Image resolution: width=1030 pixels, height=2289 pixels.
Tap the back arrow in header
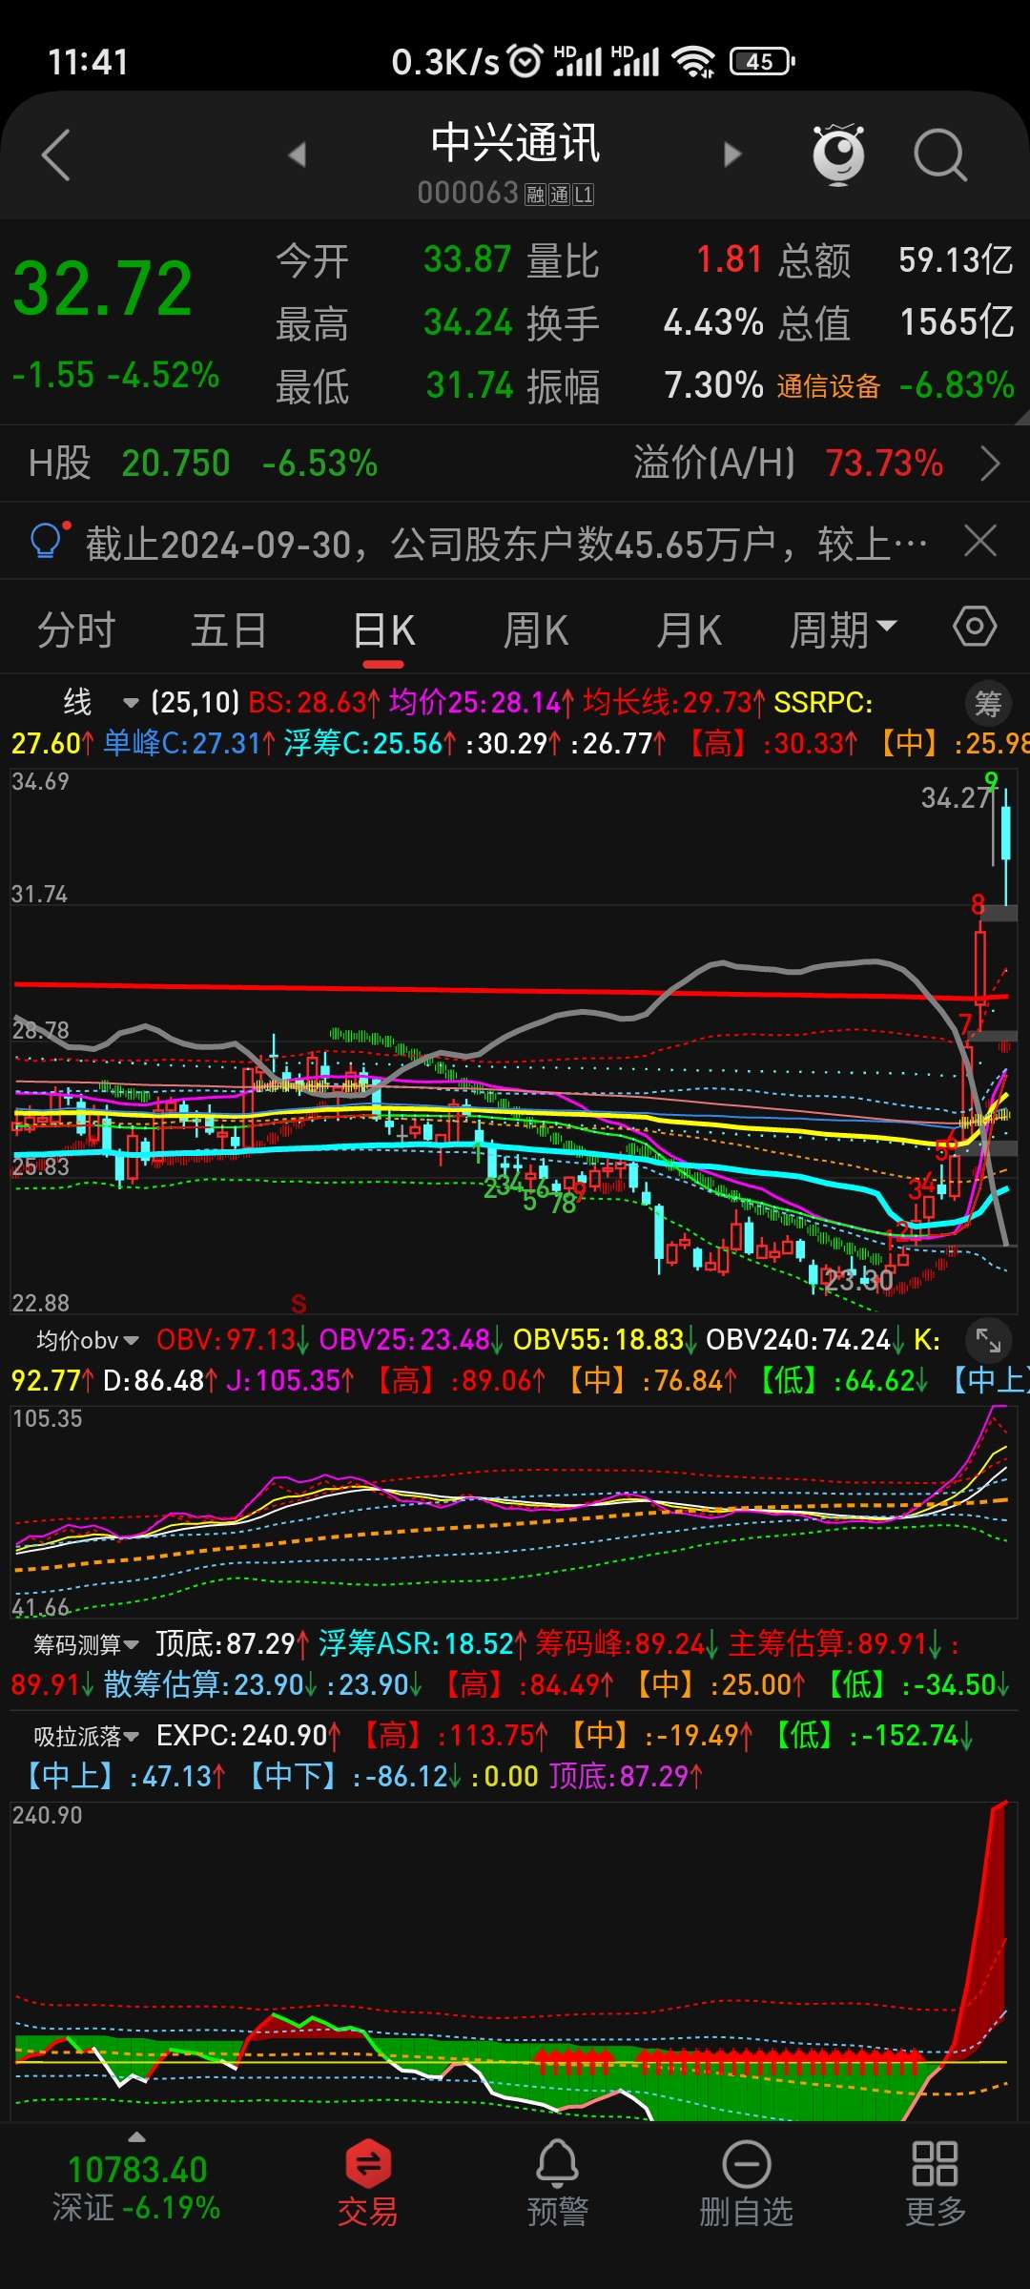point(56,155)
